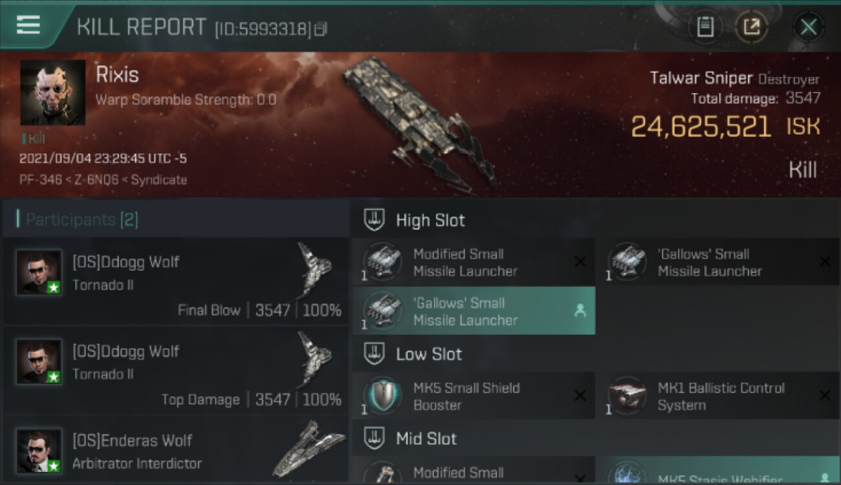Select Ddogg Wolf Top Damage entry
841x485 pixels.
click(175, 371)
